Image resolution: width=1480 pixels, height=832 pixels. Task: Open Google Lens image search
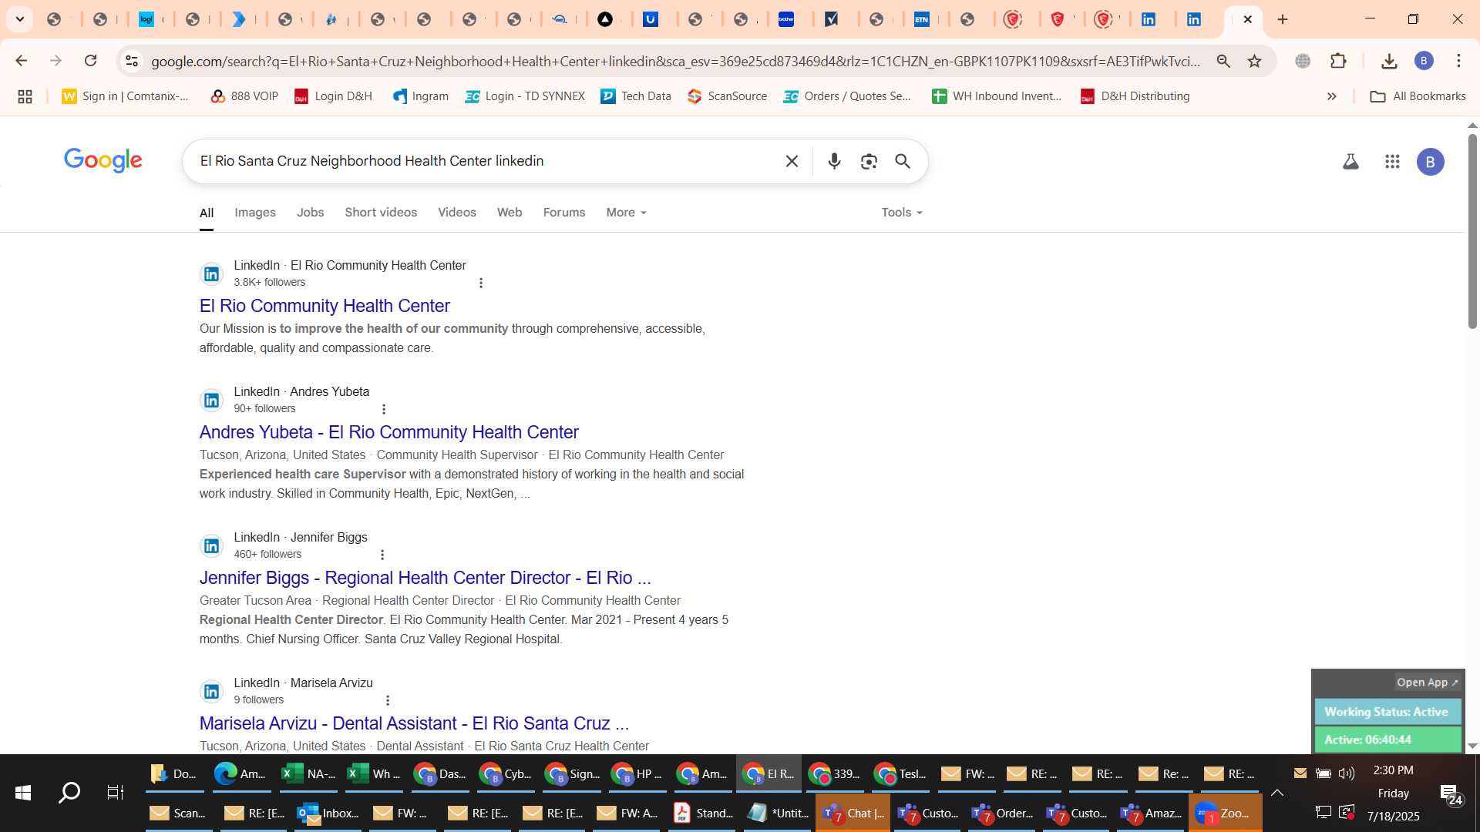[x=869, y=161]
